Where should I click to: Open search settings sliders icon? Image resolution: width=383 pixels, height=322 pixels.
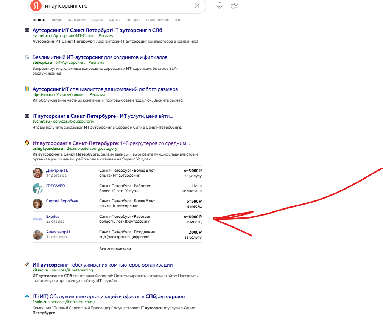pos(234,6)
